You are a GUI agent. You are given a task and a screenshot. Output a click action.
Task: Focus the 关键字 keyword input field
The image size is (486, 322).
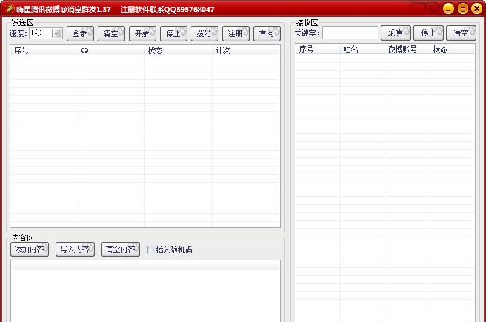[x=350, y=33]
